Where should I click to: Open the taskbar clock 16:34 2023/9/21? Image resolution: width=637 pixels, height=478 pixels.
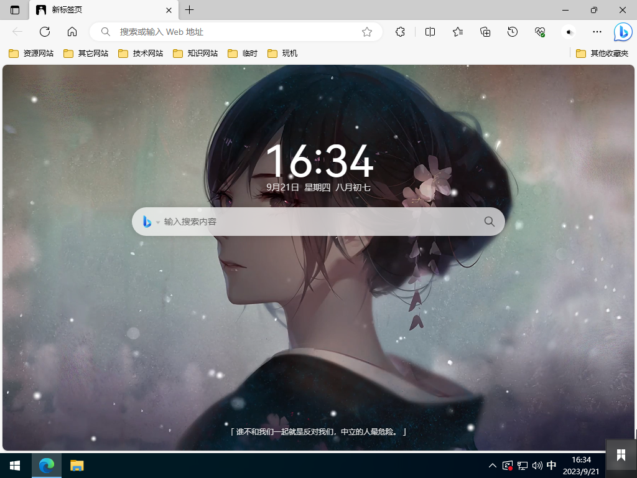[x=581, y=466]
